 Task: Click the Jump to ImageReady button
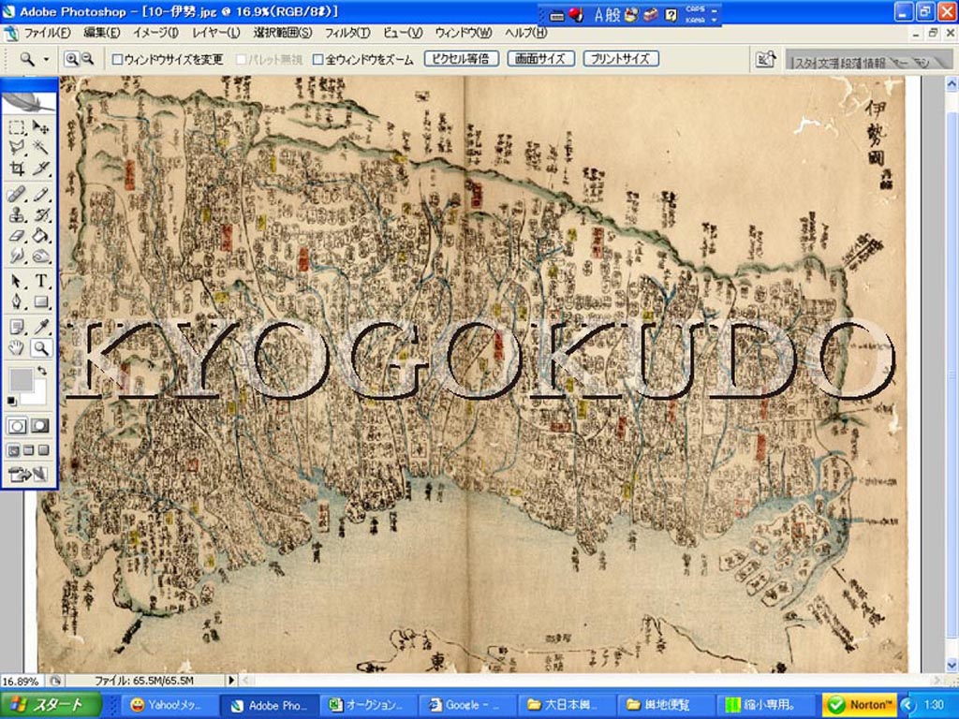[x=29, y=474]
